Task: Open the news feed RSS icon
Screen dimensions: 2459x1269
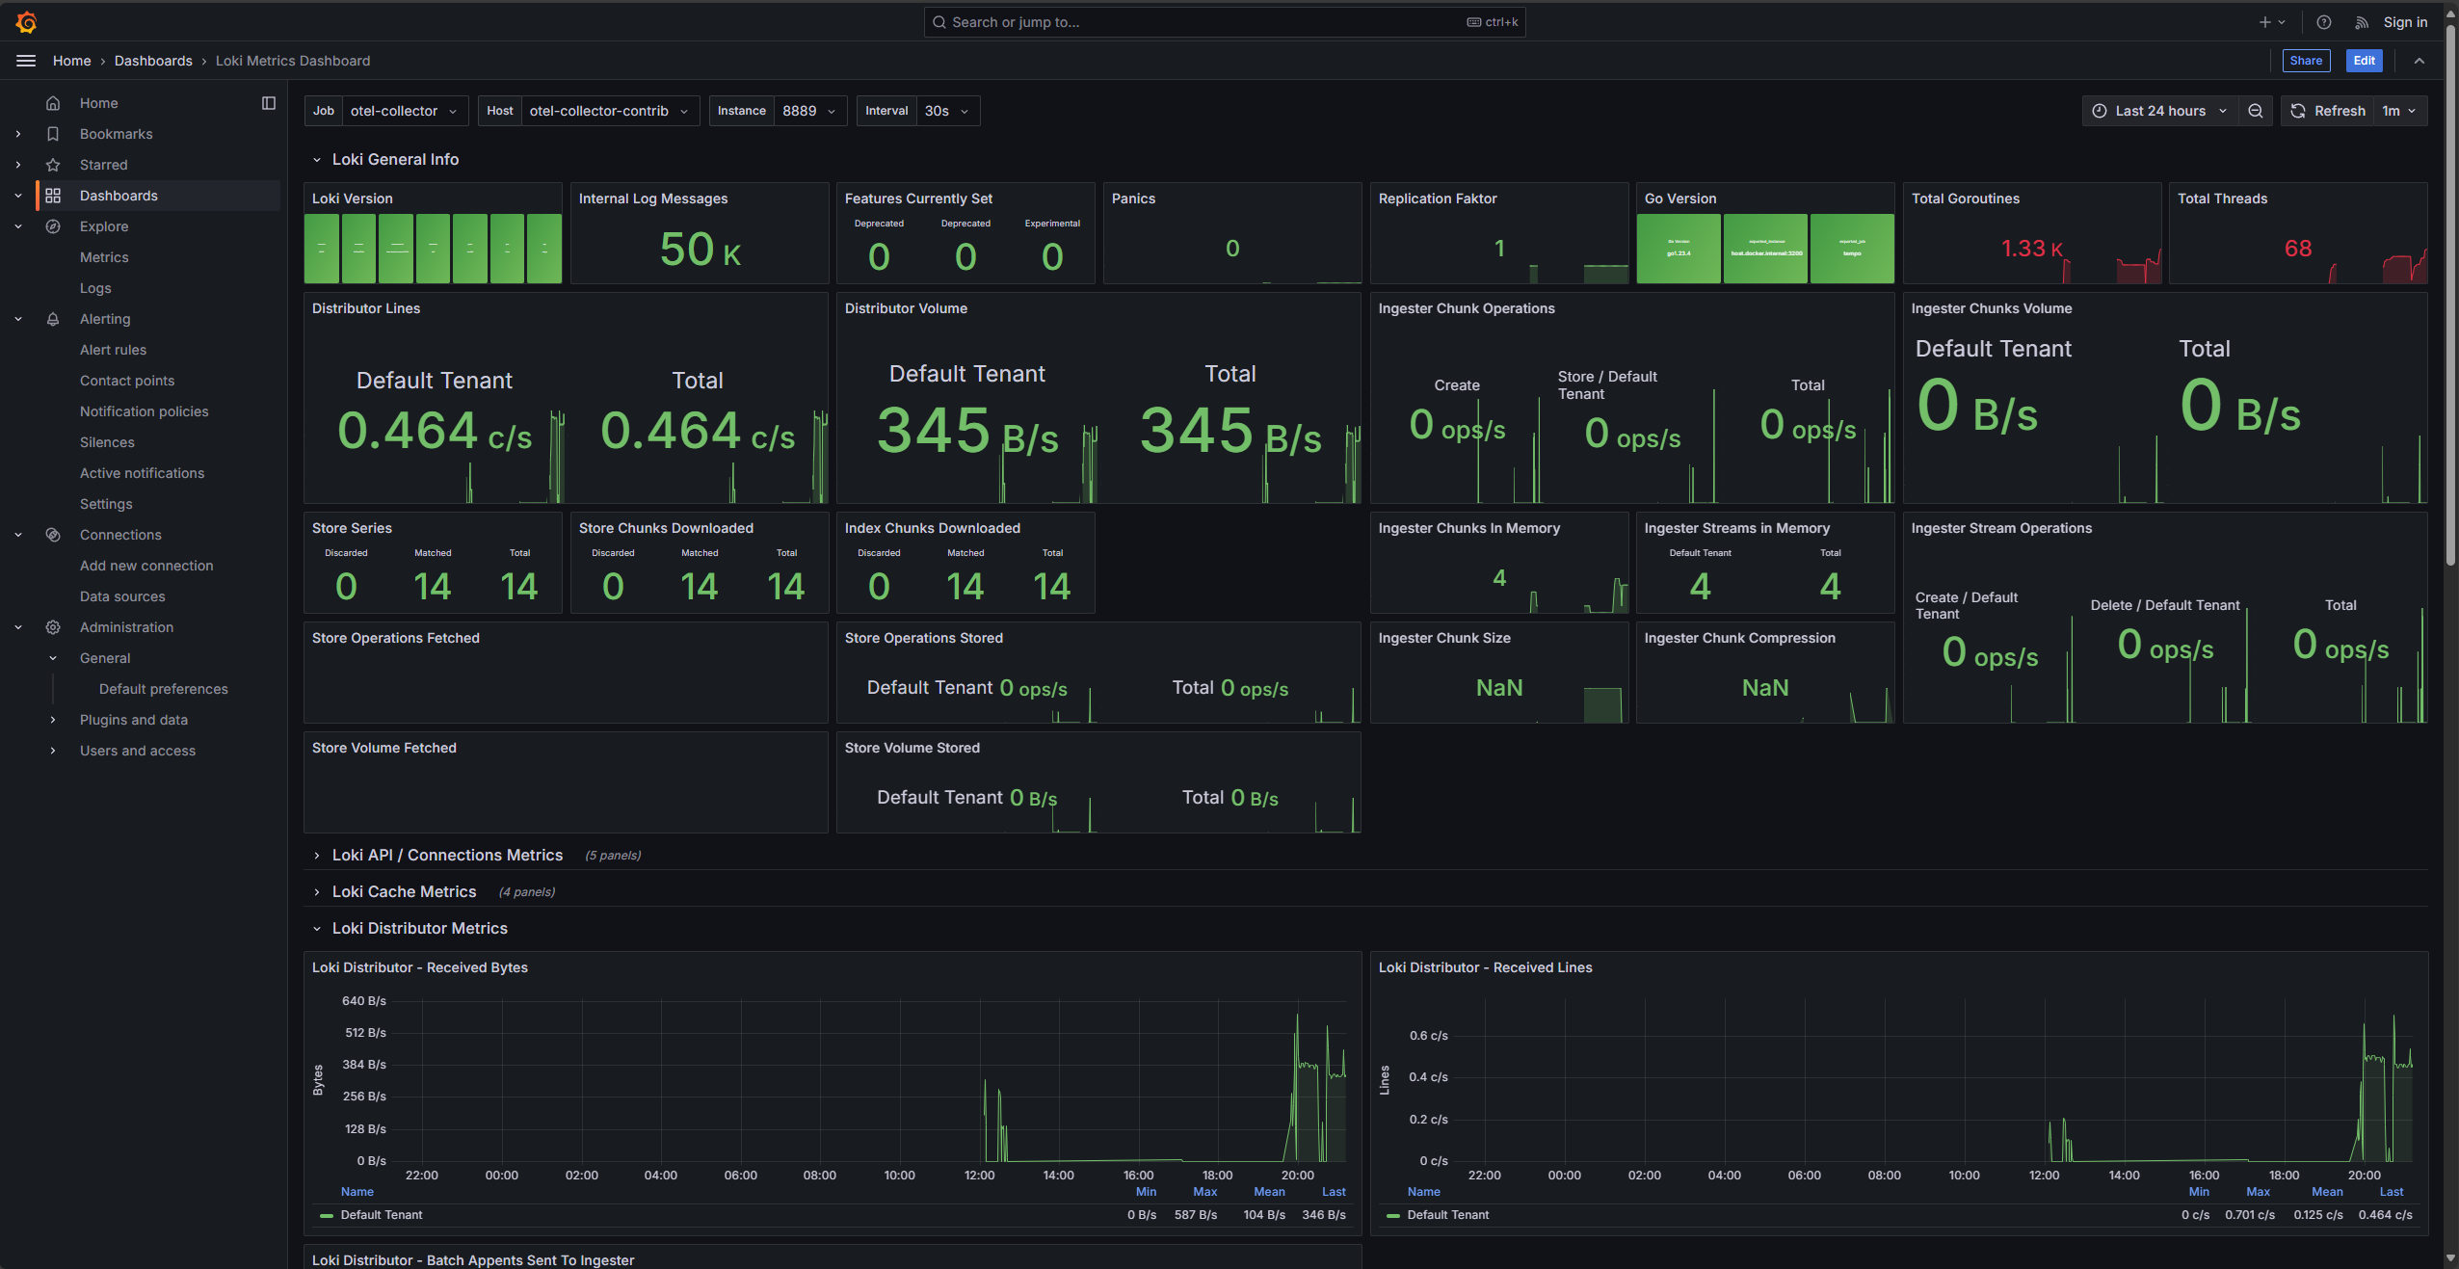Action: pos(2362,22)
